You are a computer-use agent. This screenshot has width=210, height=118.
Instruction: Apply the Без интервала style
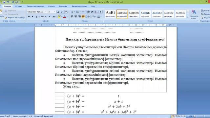pos(134,14)
